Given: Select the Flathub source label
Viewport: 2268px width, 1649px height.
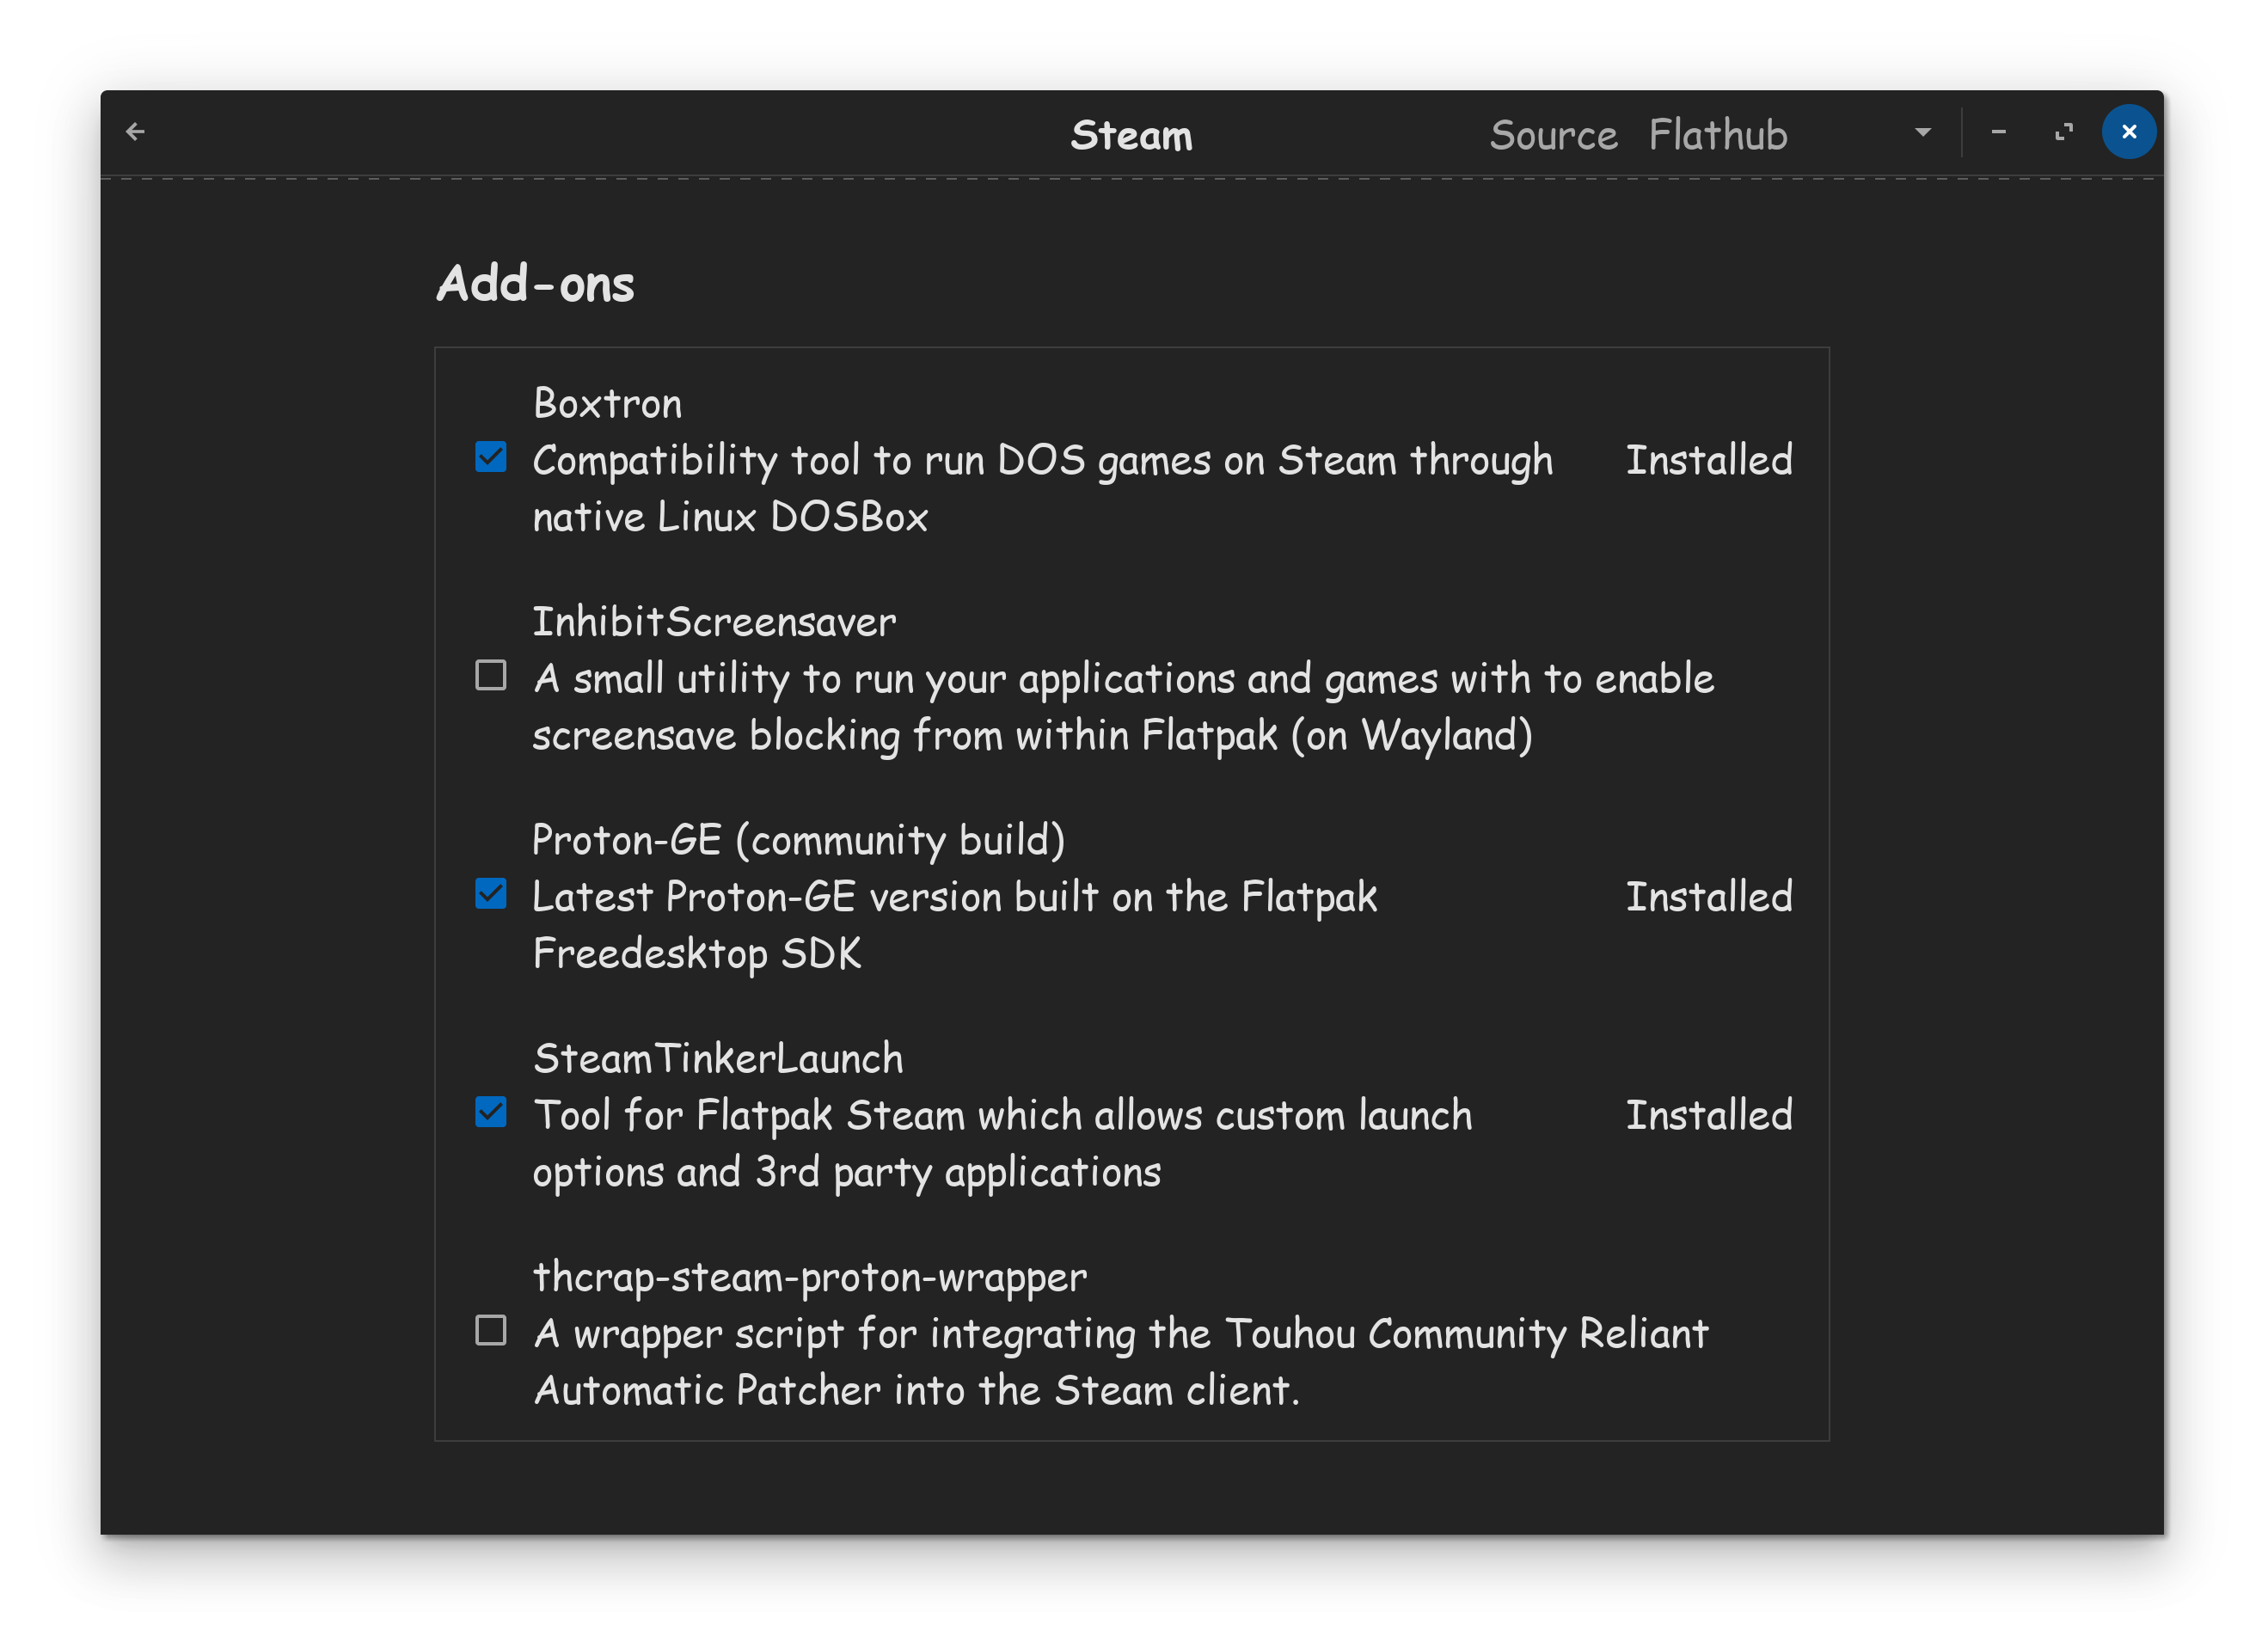Looking at the screenshot, I should tap(1718, 134).
